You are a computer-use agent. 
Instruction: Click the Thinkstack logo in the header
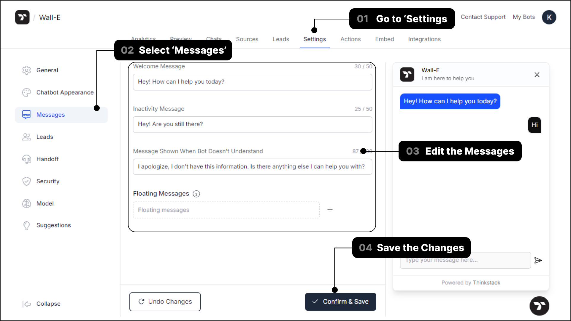point(22,17)
